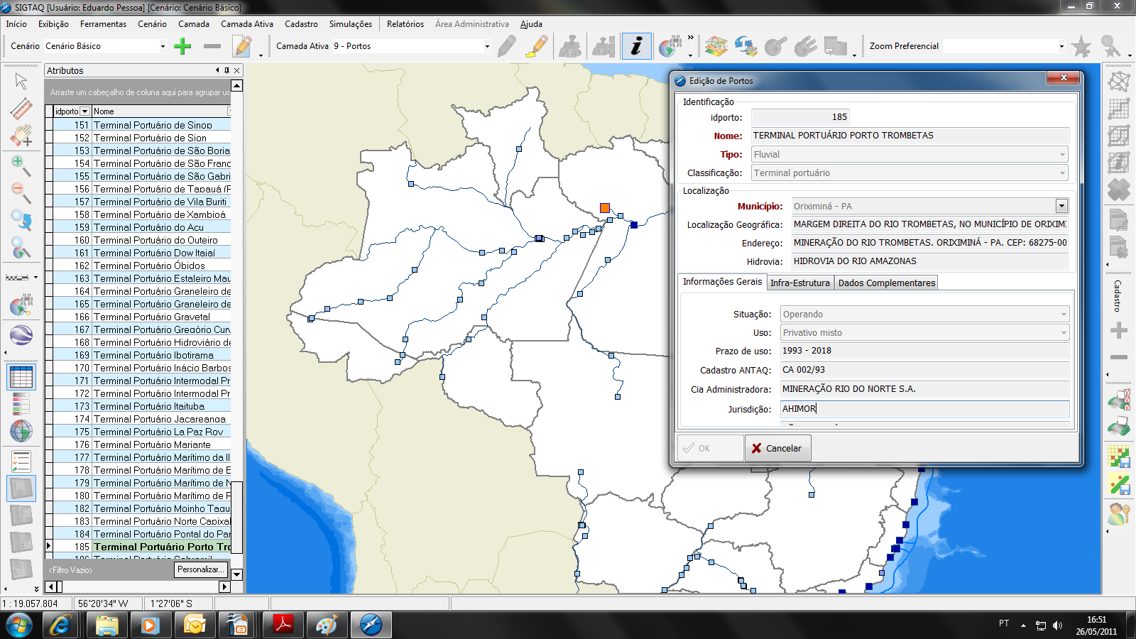Viewport: 1136px width, 639px height.
Task: Select the Informações Gerais tab
Action: point(722,282)
